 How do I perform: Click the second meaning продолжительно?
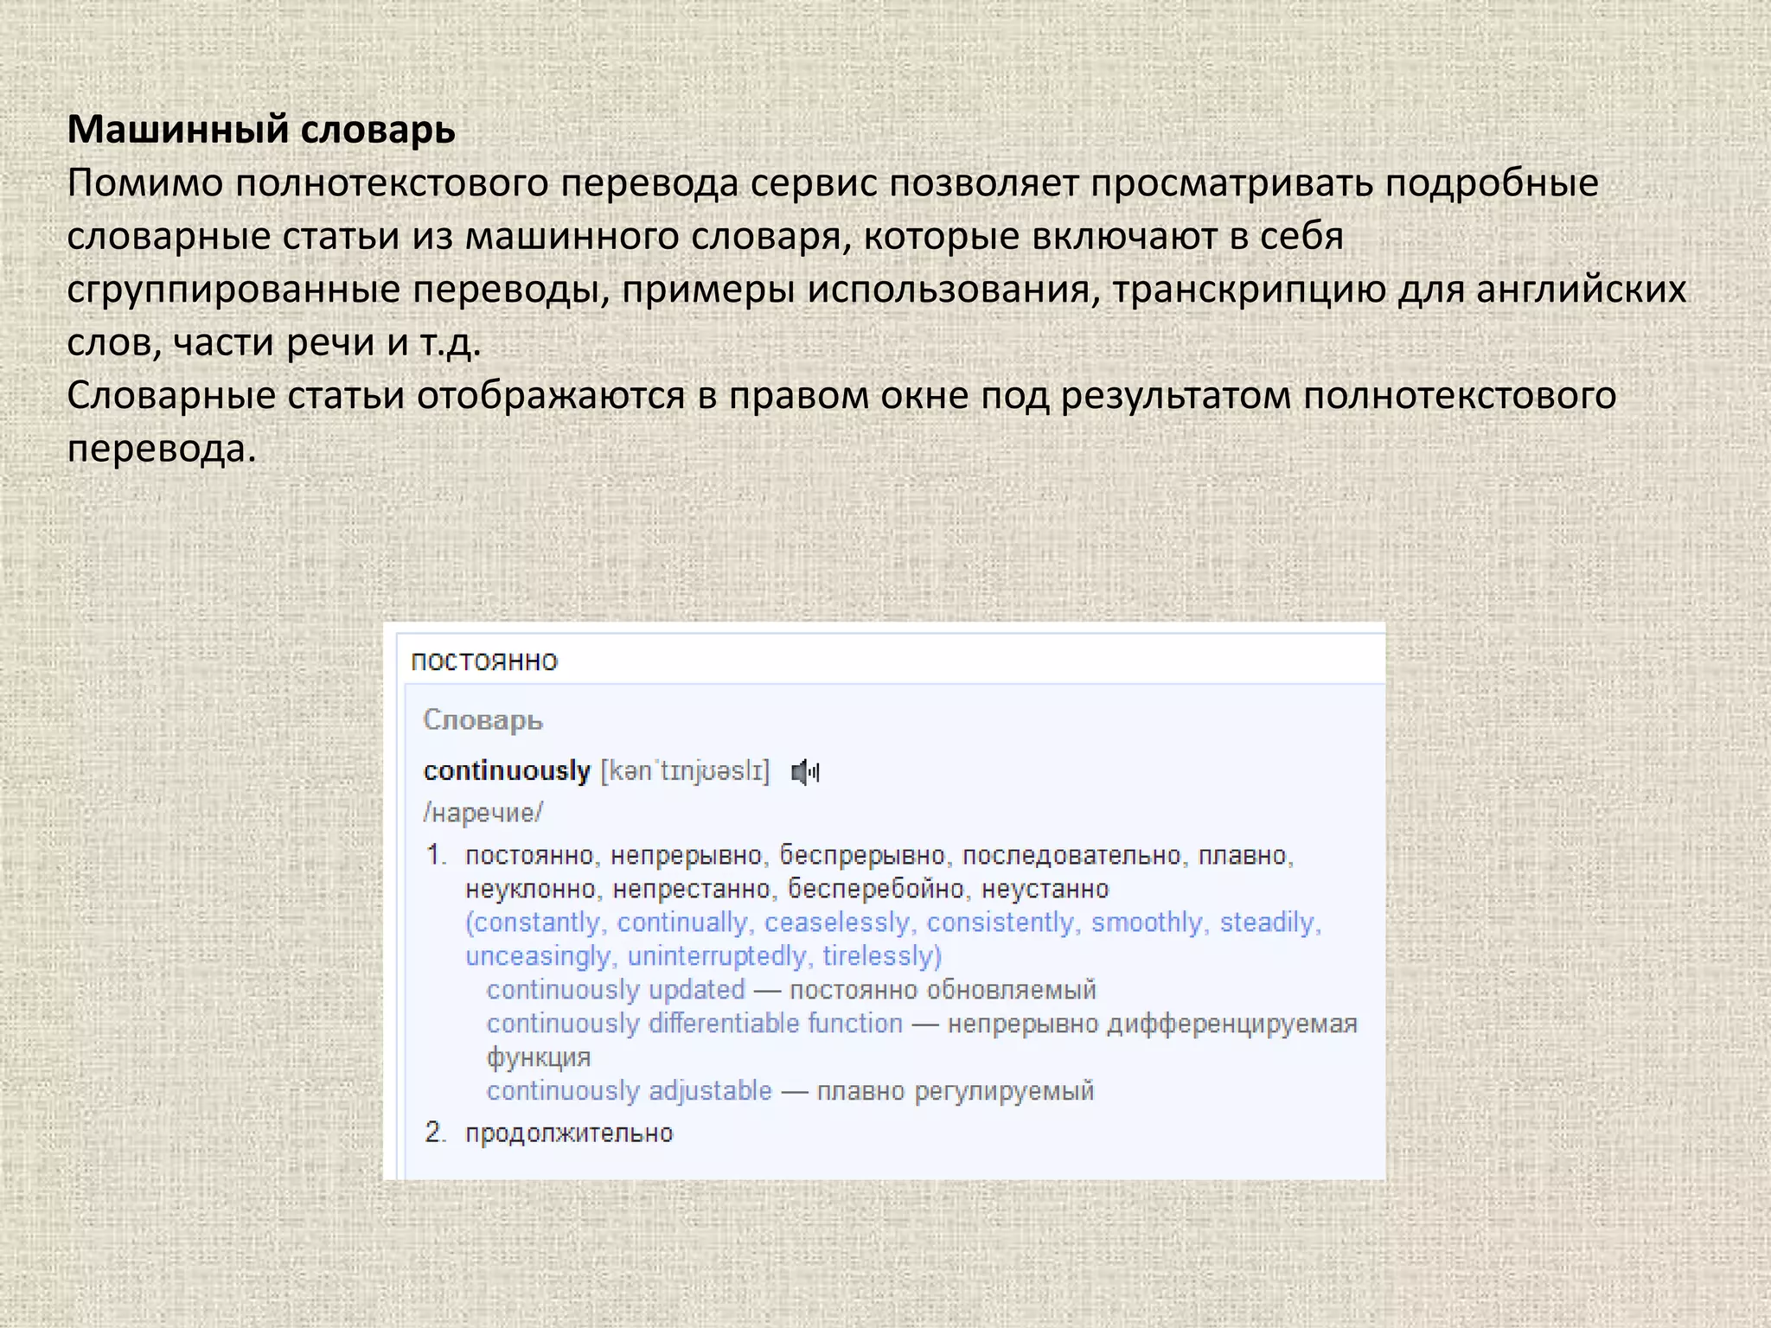coord(569,1133)
